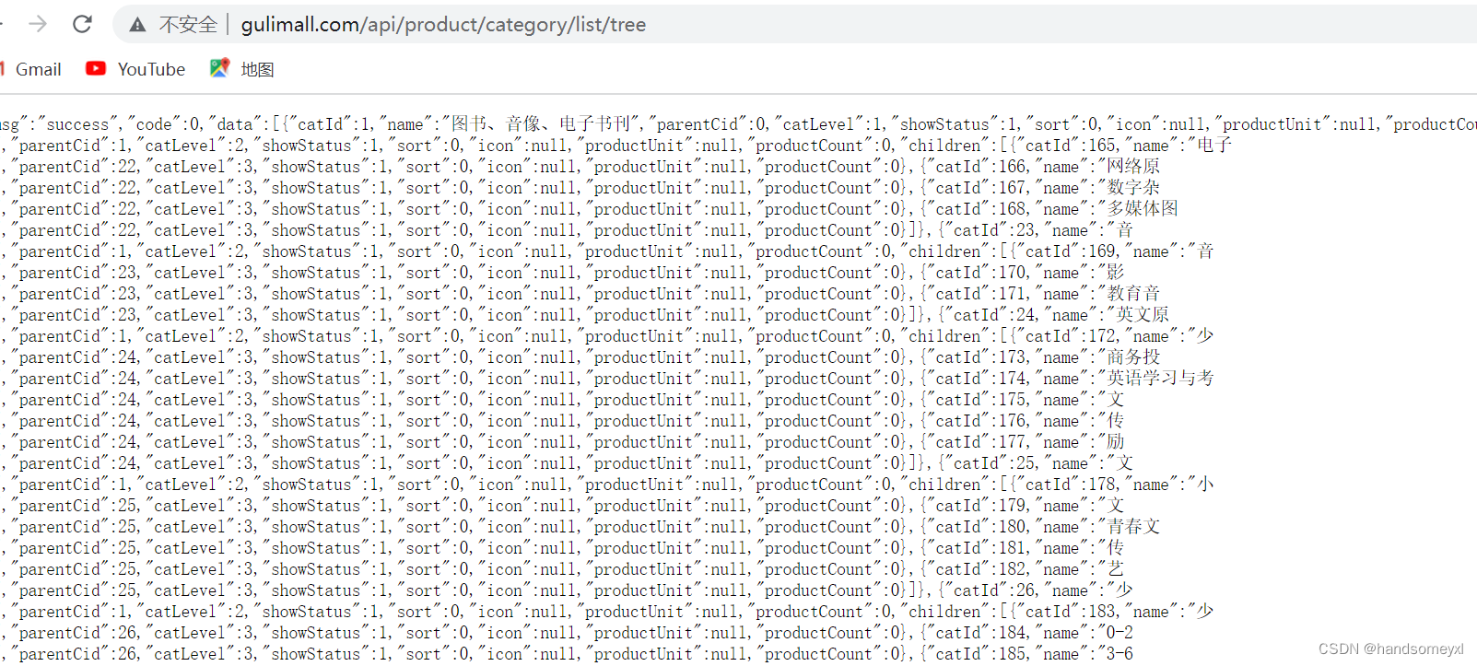The width and height of the screenshot is (1477, 666).
Task: Click the not-secure warning triangle icon
Action: (137, 25)
